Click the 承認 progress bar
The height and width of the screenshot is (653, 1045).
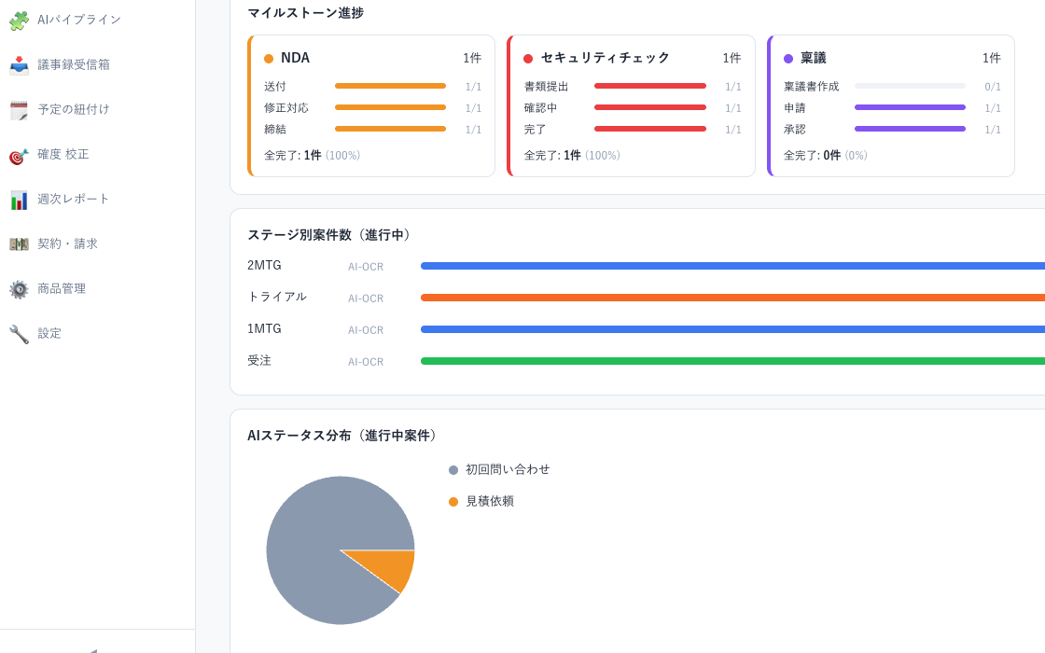pyautogui.click(x=910, y=129)
